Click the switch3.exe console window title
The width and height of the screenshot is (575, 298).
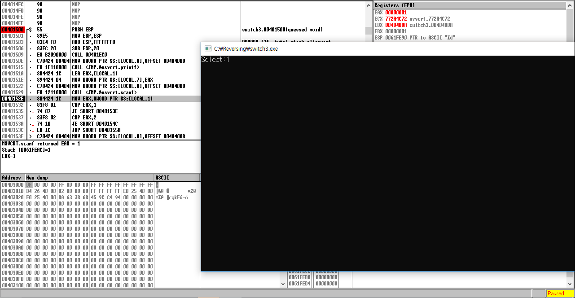(246, 48)
